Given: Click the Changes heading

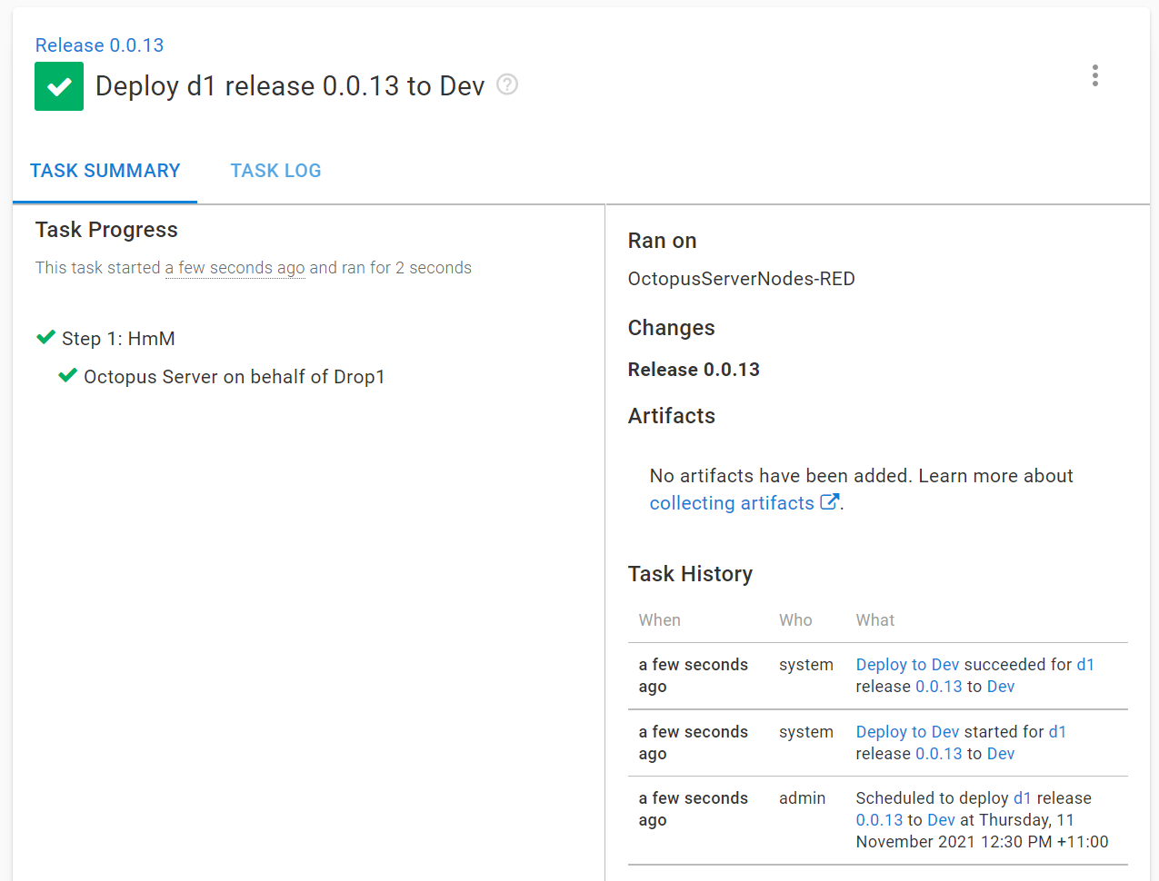Looking at the screenshot, I should point(672,328).
